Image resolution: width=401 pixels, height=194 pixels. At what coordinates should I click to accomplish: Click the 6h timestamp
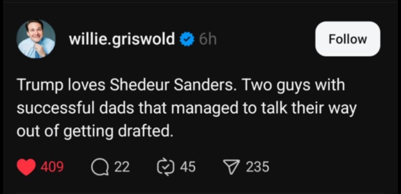click(207, 40)
